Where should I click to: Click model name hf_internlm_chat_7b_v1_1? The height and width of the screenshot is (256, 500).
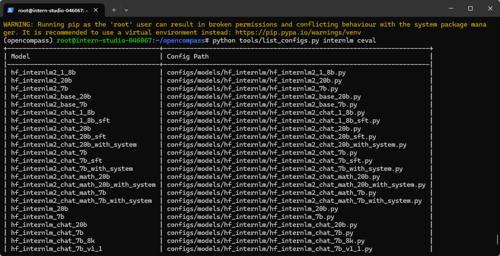(x=57, y=249)
